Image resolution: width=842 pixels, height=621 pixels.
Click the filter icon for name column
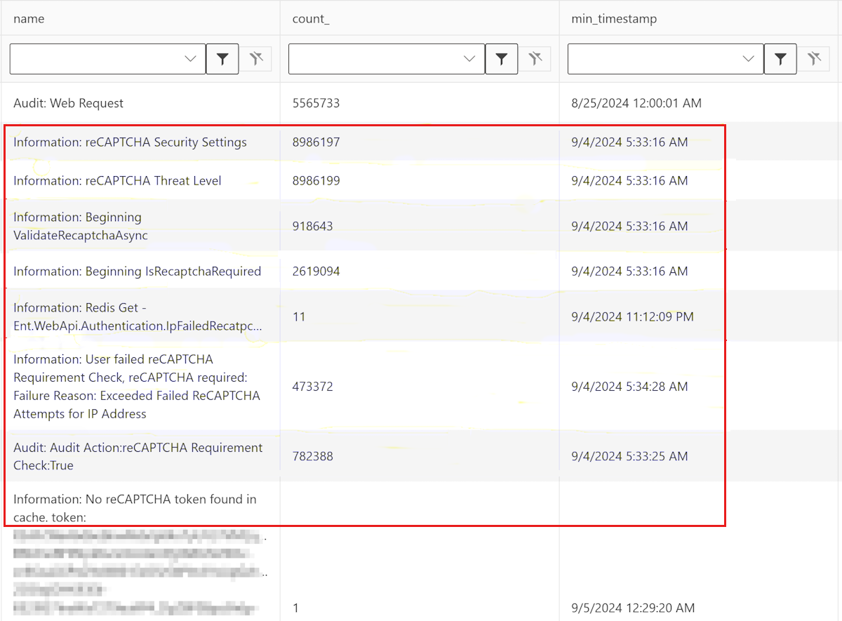point(222,60)
